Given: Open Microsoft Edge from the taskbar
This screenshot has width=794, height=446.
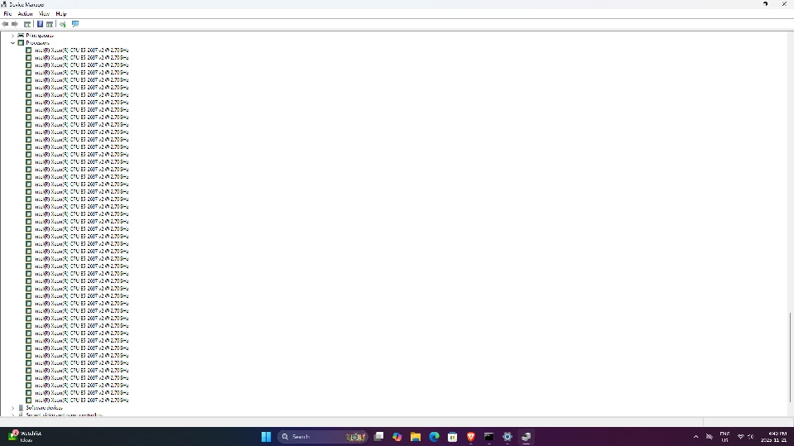Looking at the screenshot, I should [x=434, y=437].
